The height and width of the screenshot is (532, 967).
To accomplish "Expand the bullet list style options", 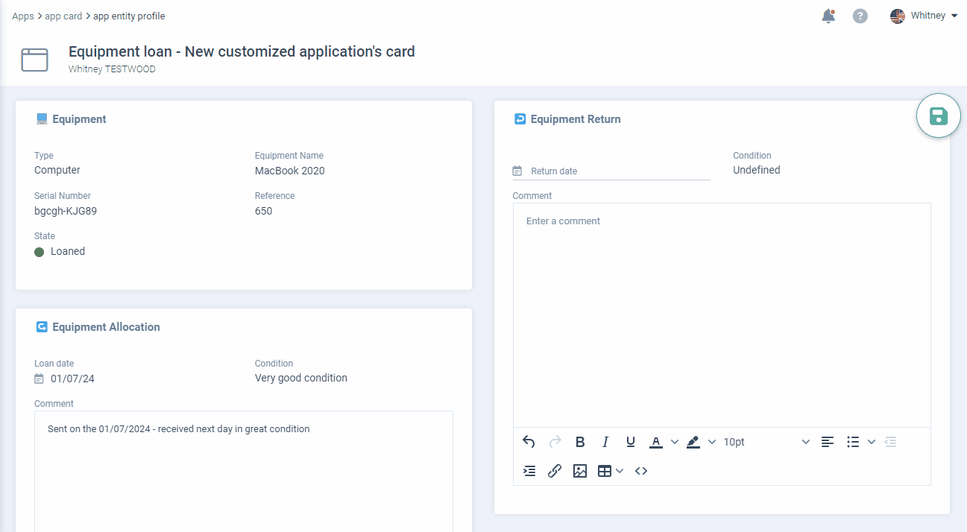I will tap(872, 442).
